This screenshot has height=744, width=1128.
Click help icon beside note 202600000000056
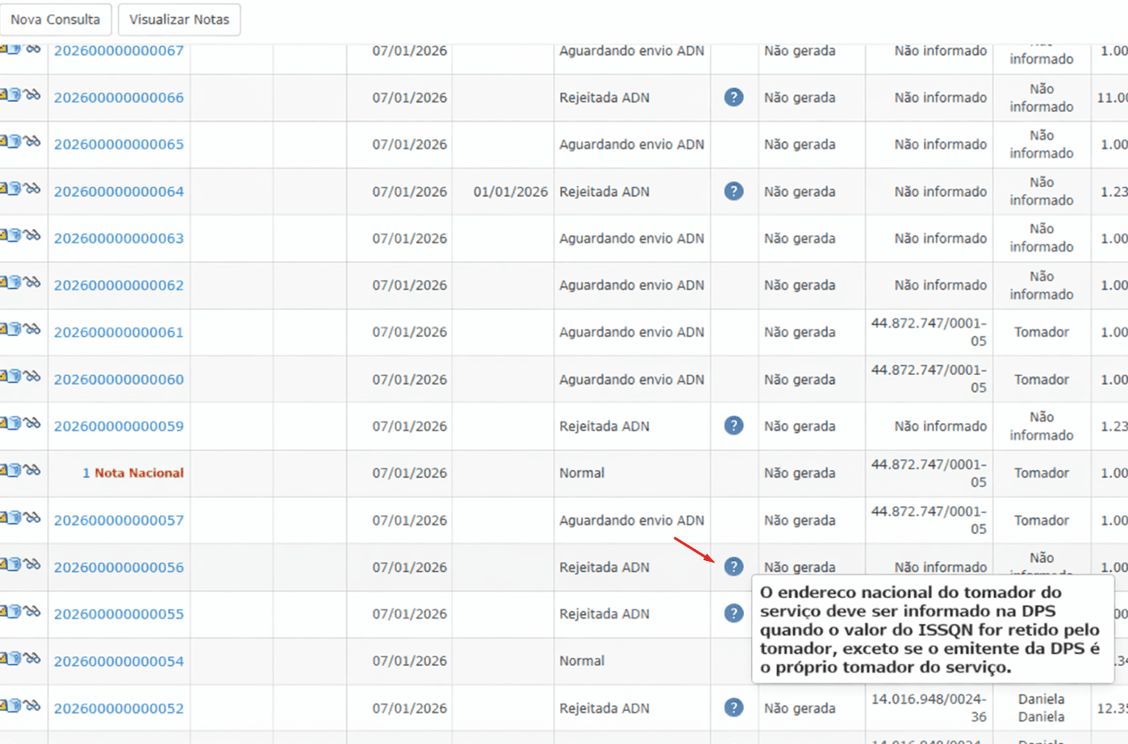733,567
